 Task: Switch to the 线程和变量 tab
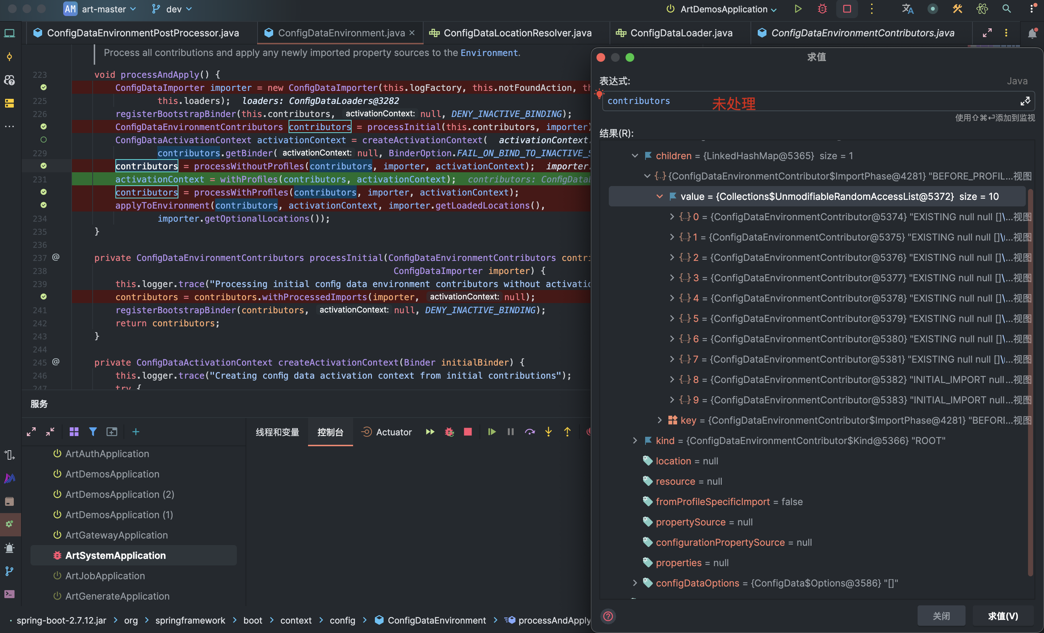pos(277,432)
